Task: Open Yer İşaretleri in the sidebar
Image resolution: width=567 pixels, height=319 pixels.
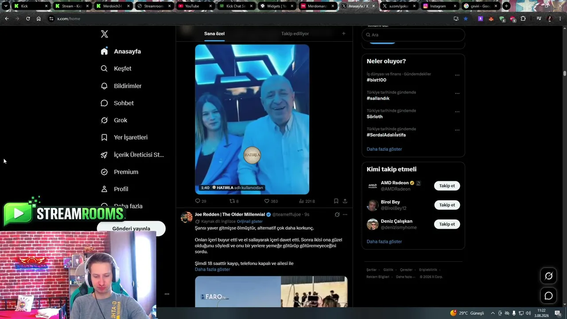Action: [124, 137]
